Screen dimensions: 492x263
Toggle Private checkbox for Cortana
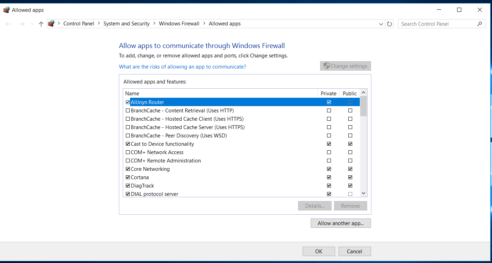329,177
